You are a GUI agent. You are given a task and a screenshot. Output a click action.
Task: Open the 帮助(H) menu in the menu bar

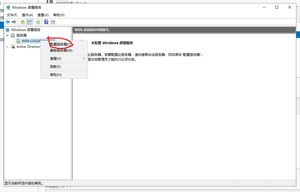(x=59, y=15)
